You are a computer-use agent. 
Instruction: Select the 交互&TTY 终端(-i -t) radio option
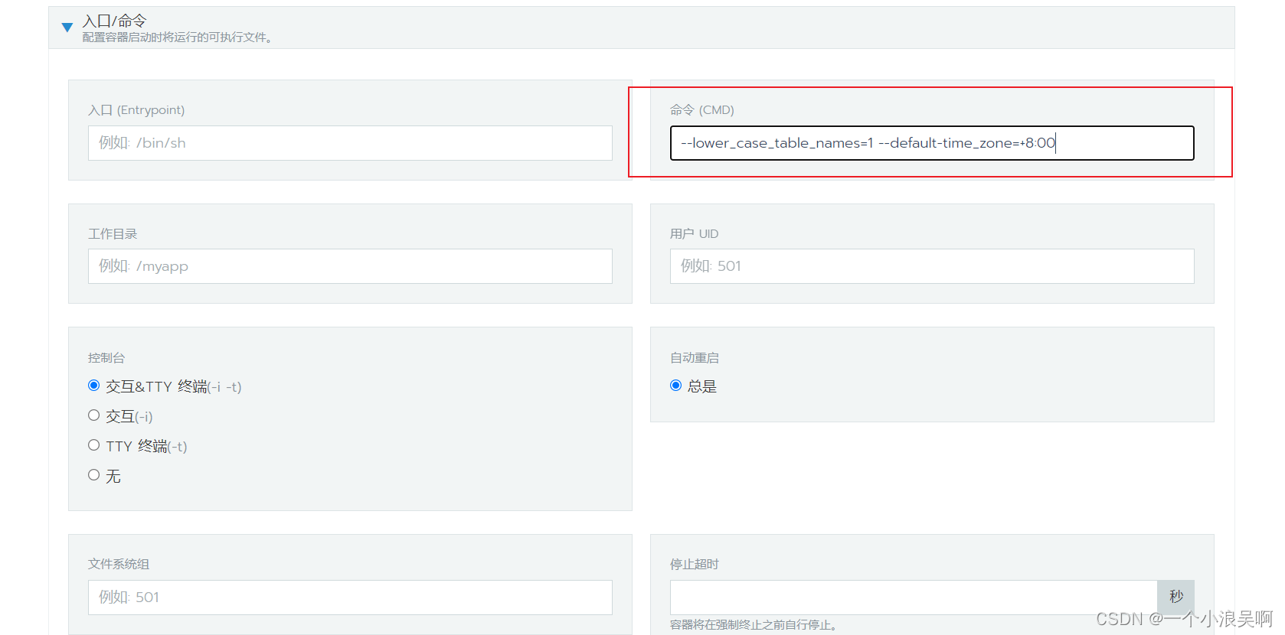tap(94, 386)
